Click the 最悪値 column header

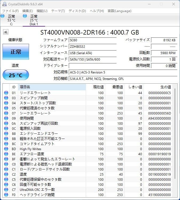115,87
